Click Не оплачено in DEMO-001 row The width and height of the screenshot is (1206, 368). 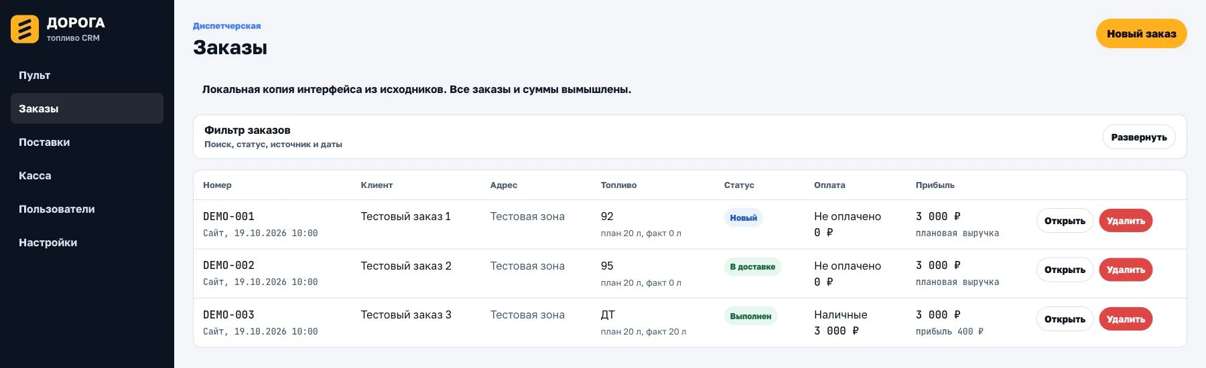click(x=848, y=216)
